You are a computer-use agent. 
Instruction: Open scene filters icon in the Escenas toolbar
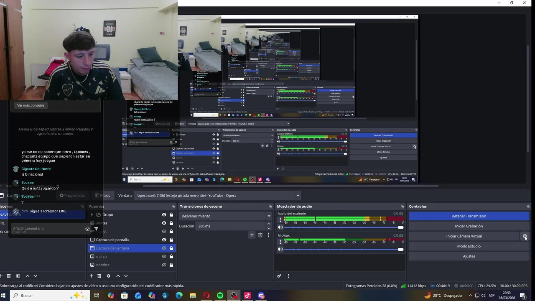point(18,276)
